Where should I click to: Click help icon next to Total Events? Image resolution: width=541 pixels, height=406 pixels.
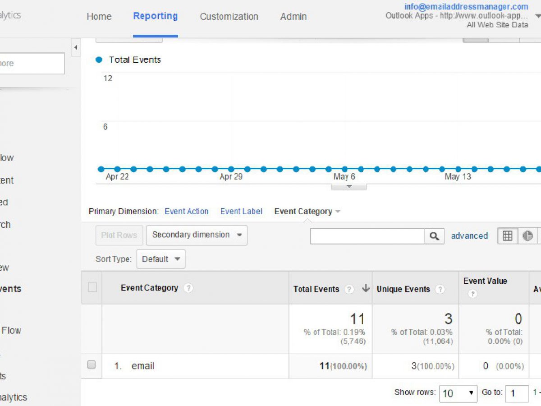tap(349, 290)
